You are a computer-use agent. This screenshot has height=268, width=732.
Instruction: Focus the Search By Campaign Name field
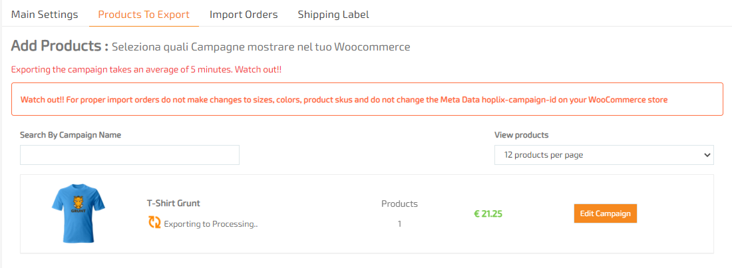[x=130, y=155]
